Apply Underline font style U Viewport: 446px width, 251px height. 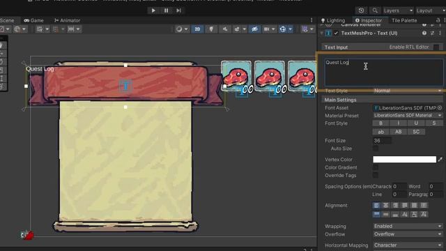pos(416,123)
